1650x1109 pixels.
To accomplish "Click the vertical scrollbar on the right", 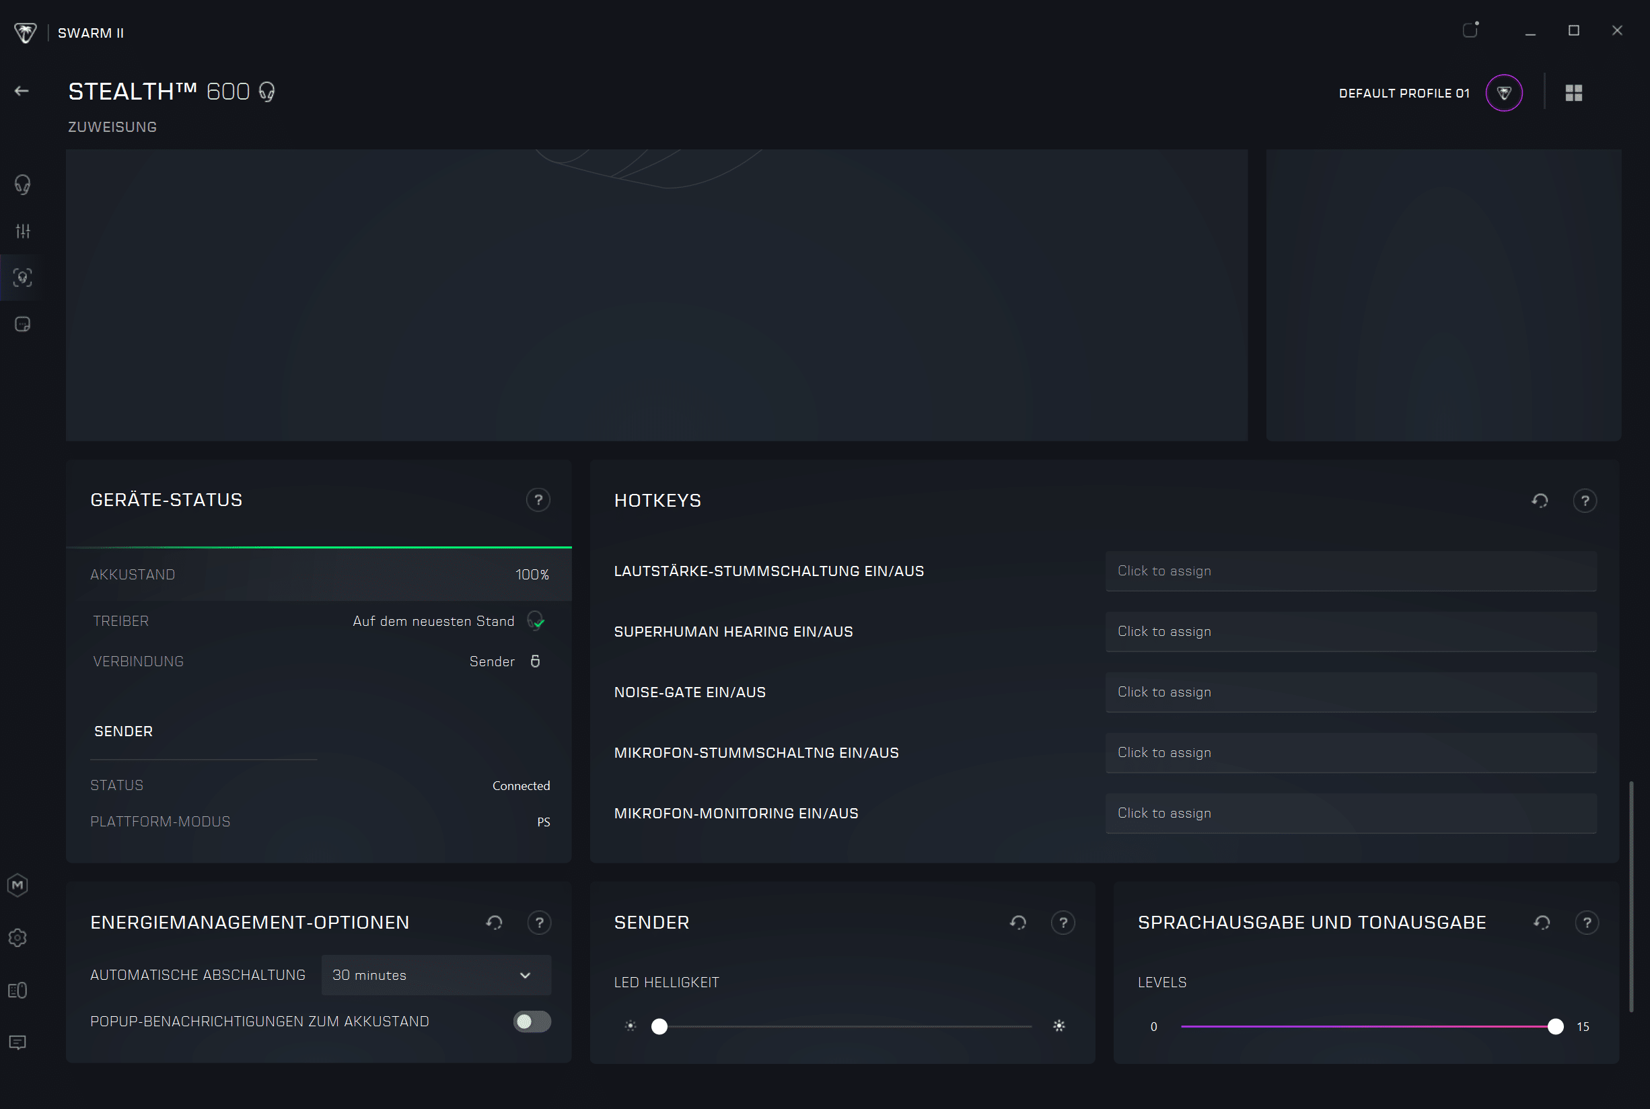I will point(1631,896).
